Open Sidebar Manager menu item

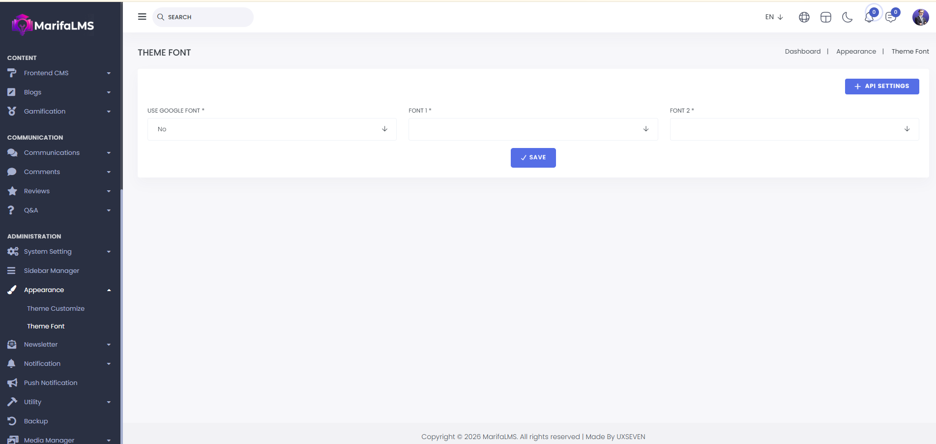coord(51,271)
